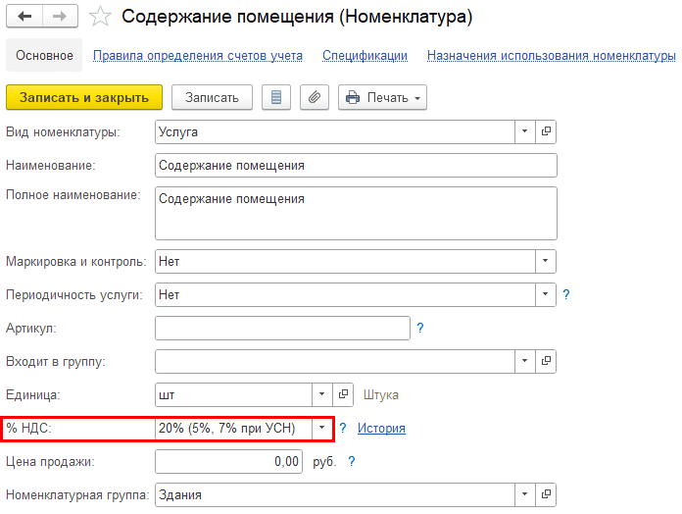Click help question mark near Артикул
Screen dimensions: 682x514
tap(420, 328)
